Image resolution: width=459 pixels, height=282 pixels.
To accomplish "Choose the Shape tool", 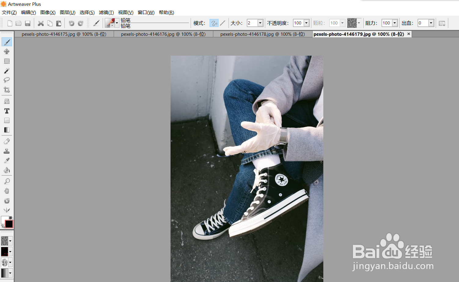I will (x=7, y=121).
